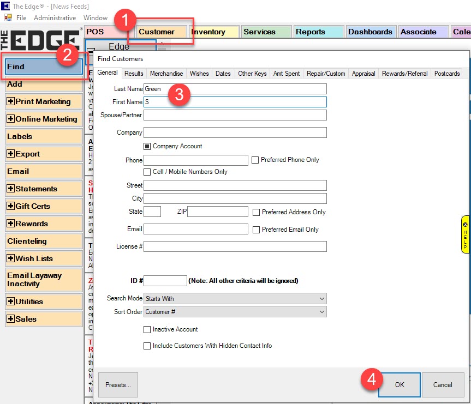Click the app icon in menu bar

coord(8,18)
